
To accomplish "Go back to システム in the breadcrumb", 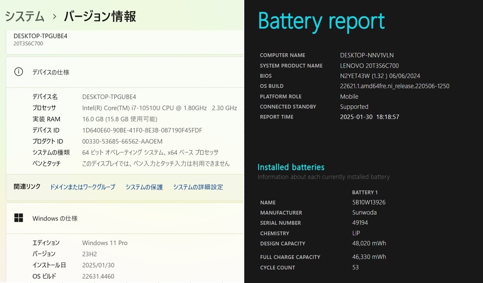I will click(25, 16).
